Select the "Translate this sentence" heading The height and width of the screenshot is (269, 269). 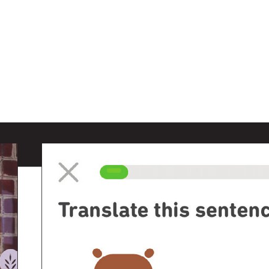(164, 210)
